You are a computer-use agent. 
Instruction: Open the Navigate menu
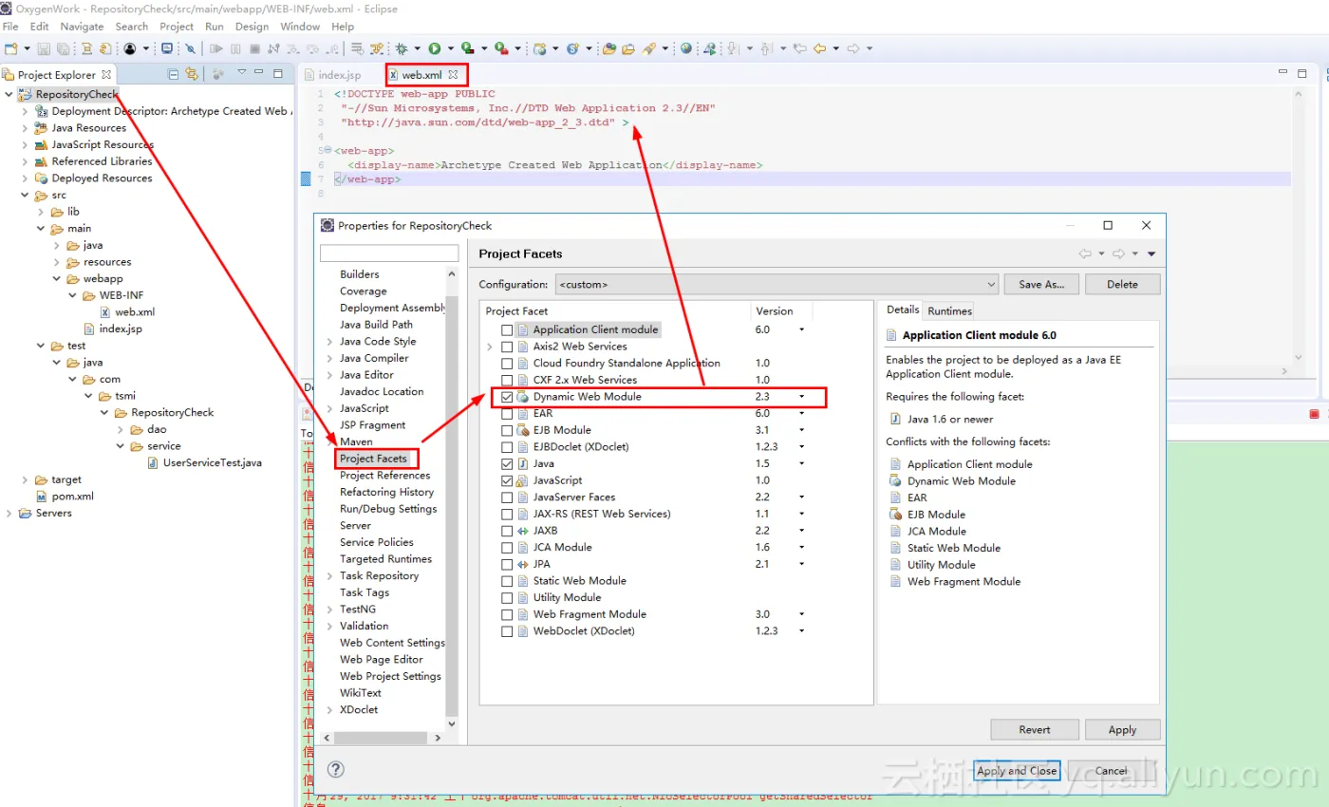click(82, 27)
